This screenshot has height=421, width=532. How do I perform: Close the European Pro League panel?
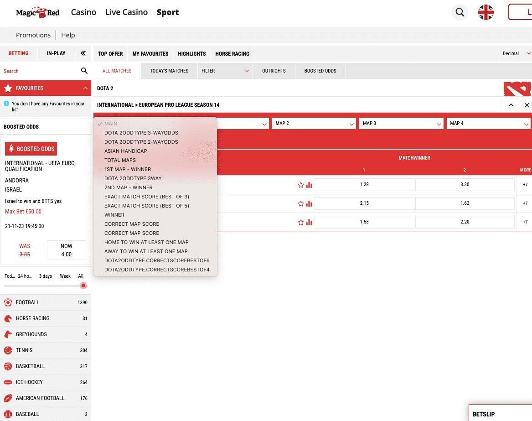(x=526, y=105)
